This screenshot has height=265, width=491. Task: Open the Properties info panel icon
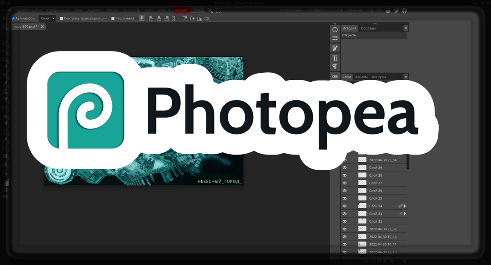[335, 30]
